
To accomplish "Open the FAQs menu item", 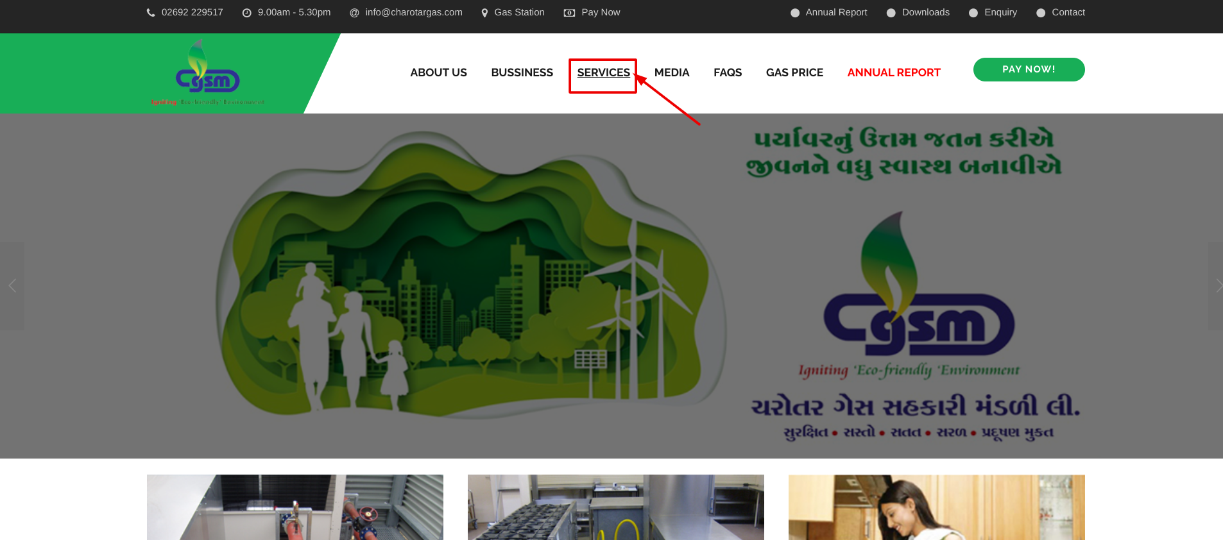I will coord(728,72).
